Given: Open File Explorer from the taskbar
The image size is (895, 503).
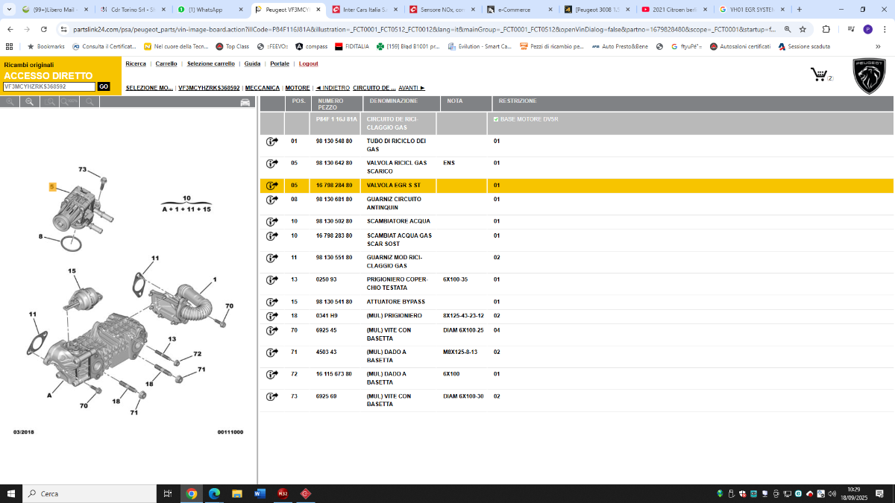Looking at the screenshot, I should click(237, 493).
